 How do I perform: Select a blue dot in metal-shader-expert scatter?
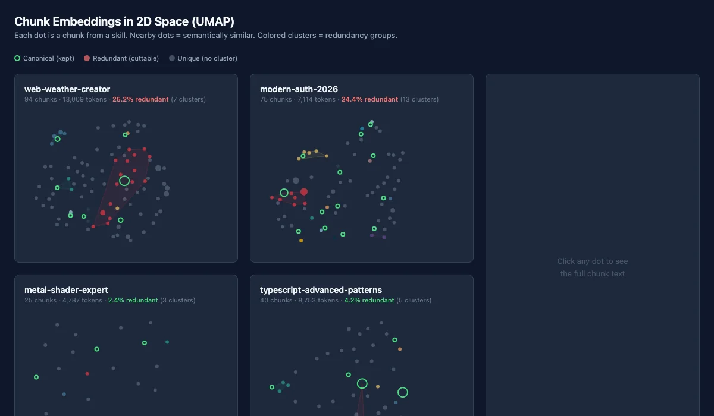tap(64, 394)
